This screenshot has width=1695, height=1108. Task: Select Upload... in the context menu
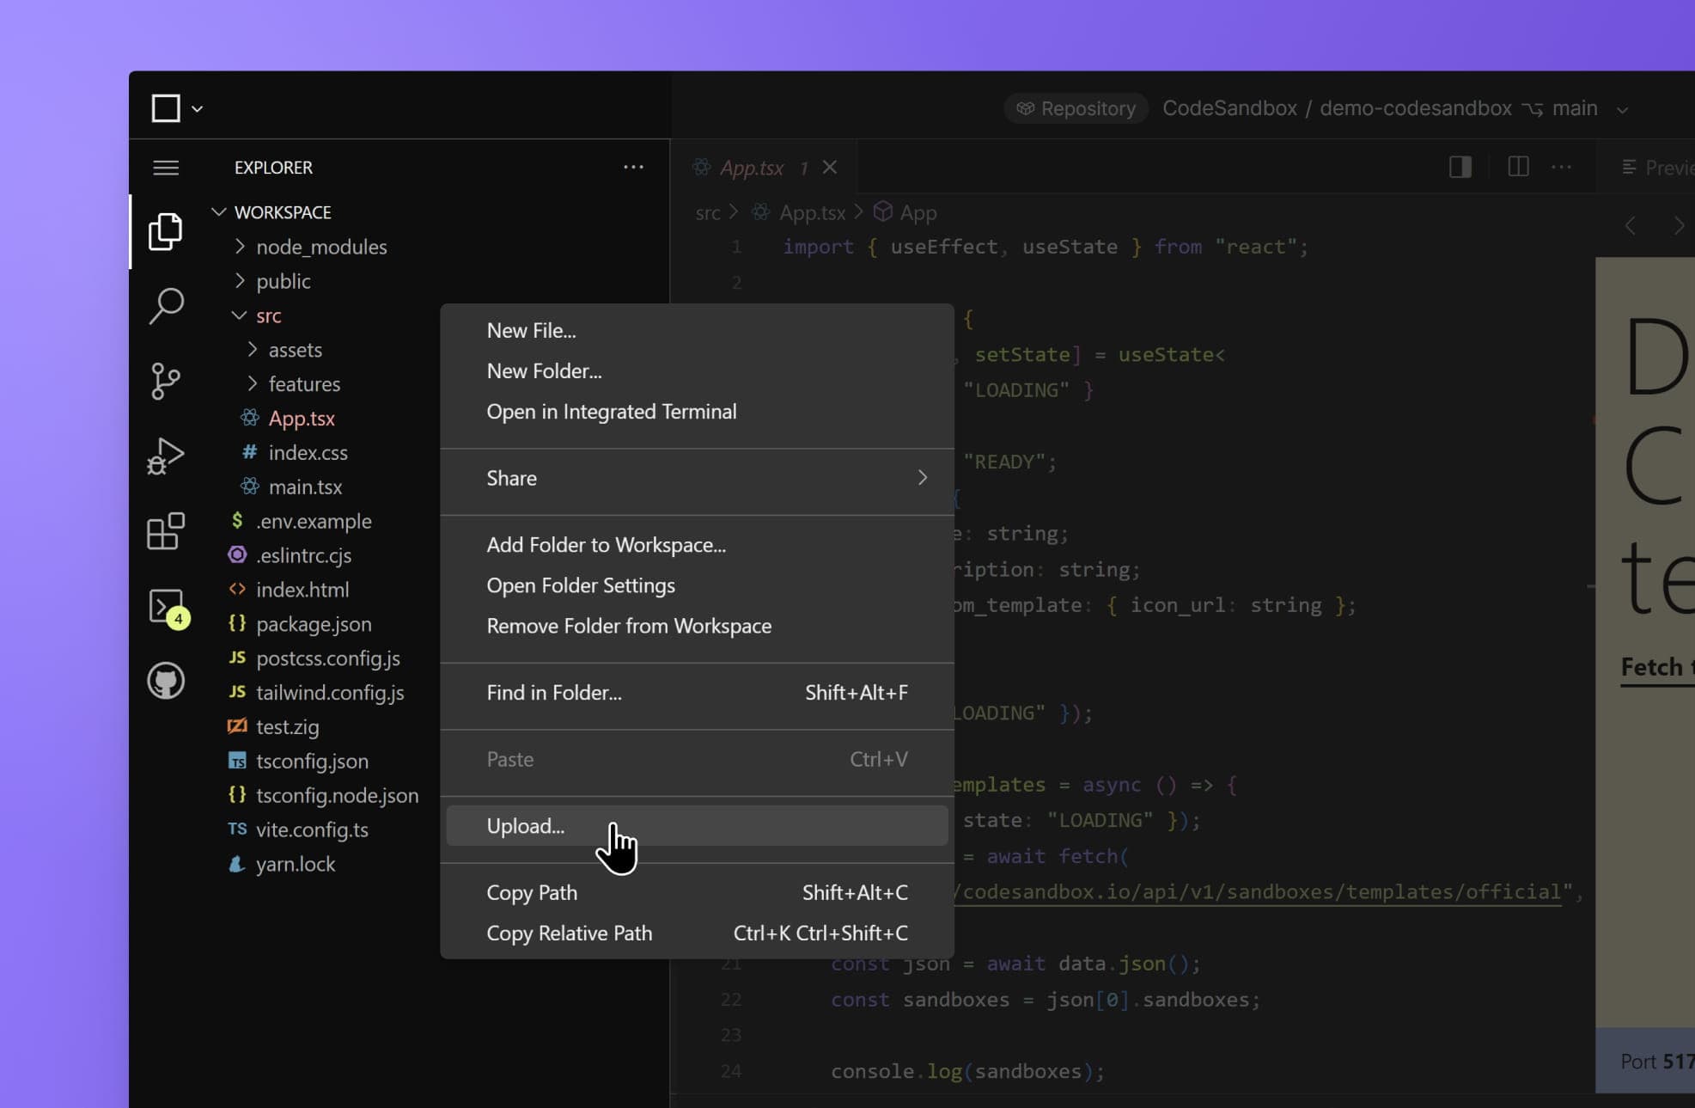click(525, 826)
